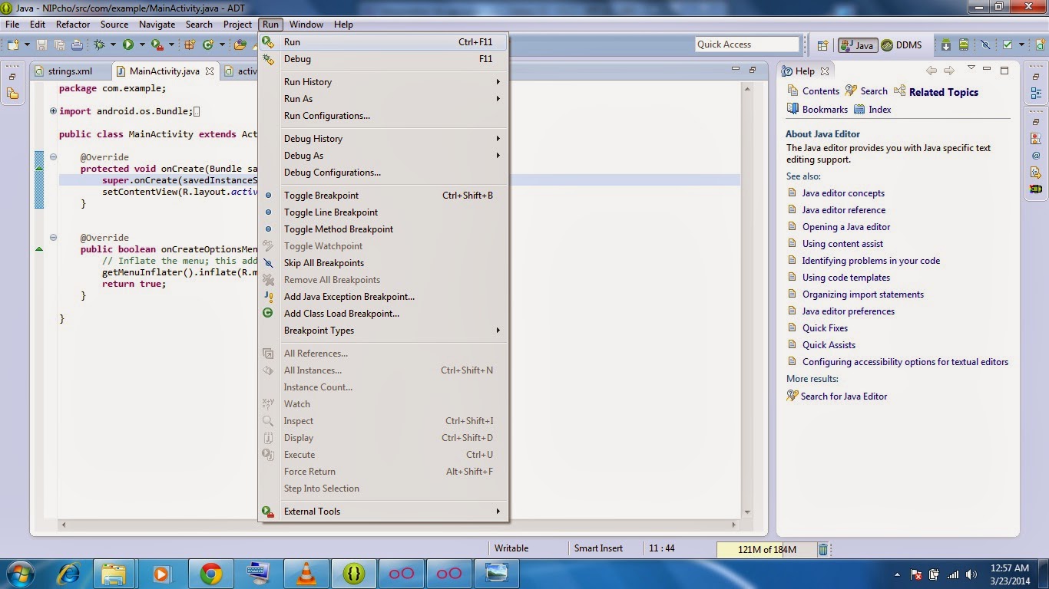This screenshot has height=589, width=1049.
Task: Click the Run External Tools toolbar icon
Action: 157,44
